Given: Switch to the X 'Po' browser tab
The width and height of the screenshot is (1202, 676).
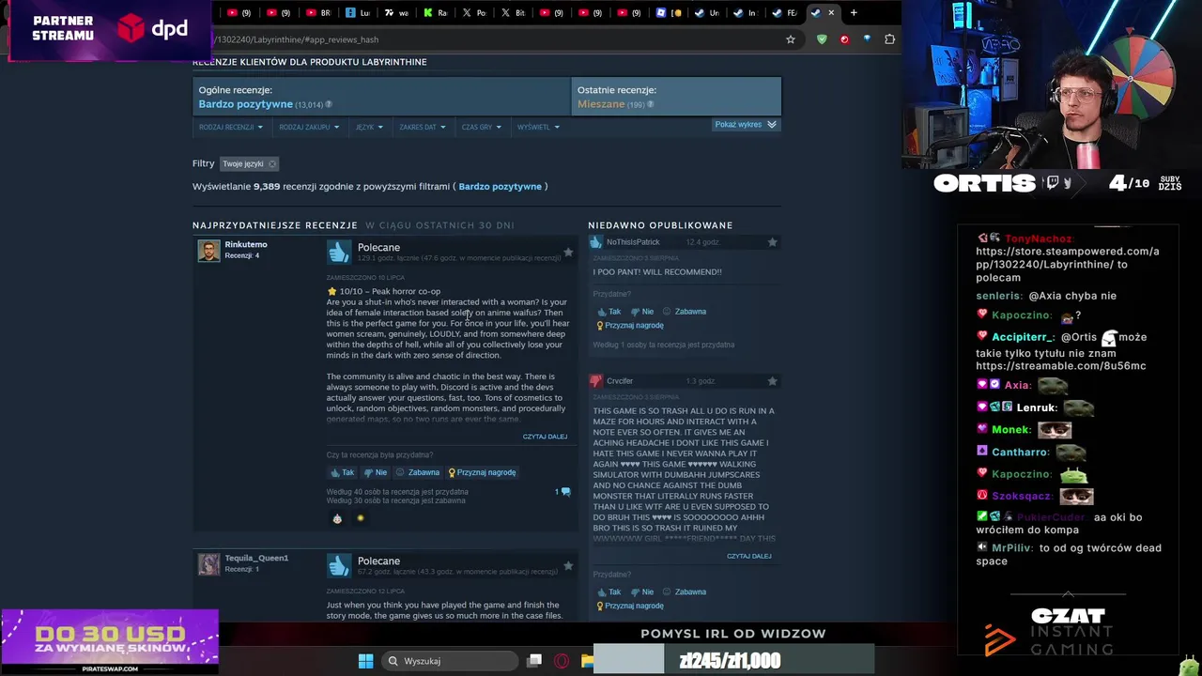Looking at the screenshot, I should [474, 13].
